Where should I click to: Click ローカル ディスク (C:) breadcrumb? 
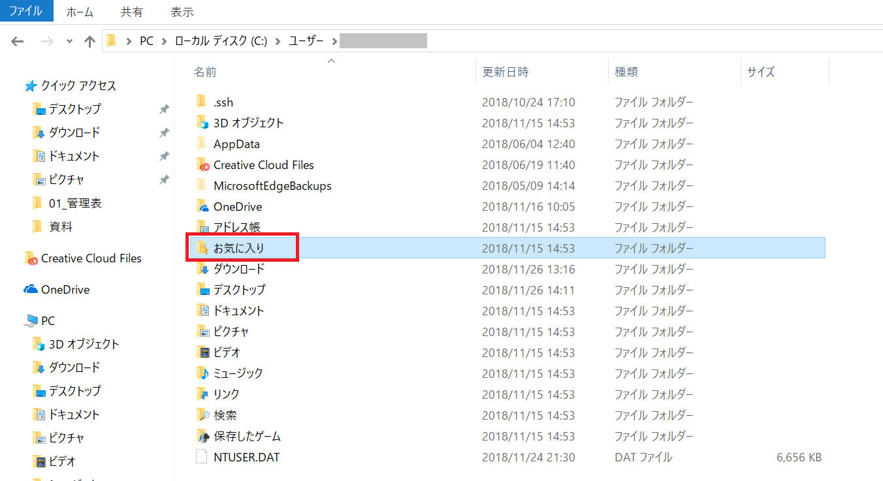221,41
